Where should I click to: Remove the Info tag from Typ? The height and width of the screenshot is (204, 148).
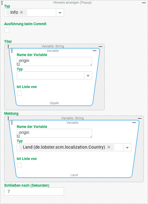pyautogui.click(x=22, y=12)
